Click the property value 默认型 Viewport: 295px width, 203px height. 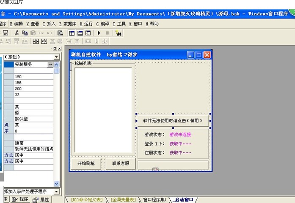(34, 119)
